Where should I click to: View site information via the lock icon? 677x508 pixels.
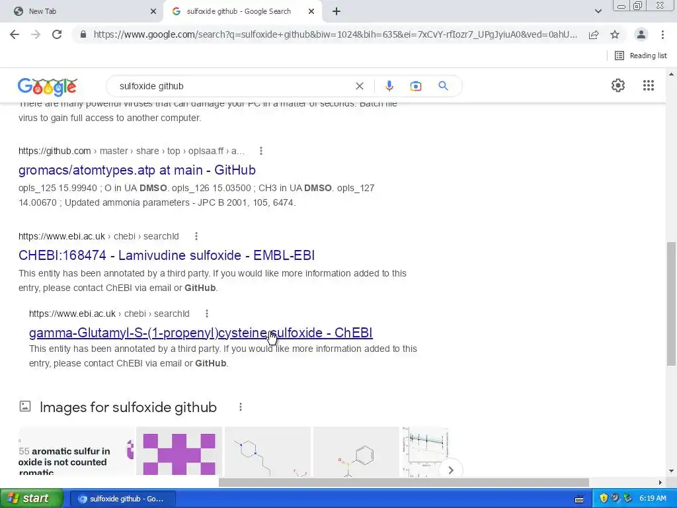[x=83, y=34]
